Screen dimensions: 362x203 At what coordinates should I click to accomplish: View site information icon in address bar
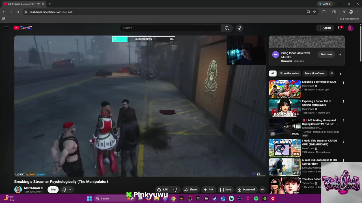pos(26,12)
